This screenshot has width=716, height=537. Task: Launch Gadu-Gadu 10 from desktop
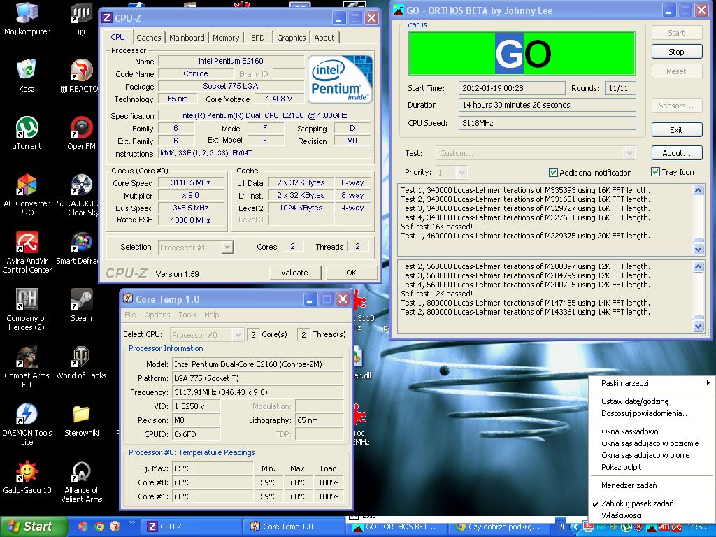[27, 472]
